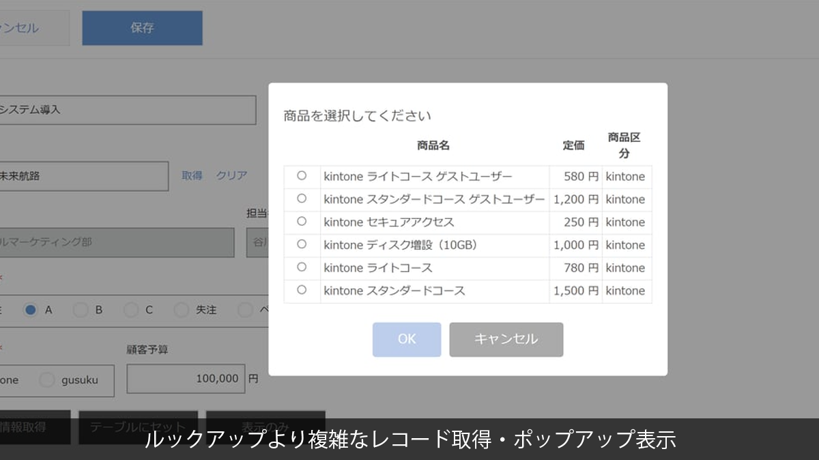Click kintone セキュアアクセス product name

click(389, 222)
